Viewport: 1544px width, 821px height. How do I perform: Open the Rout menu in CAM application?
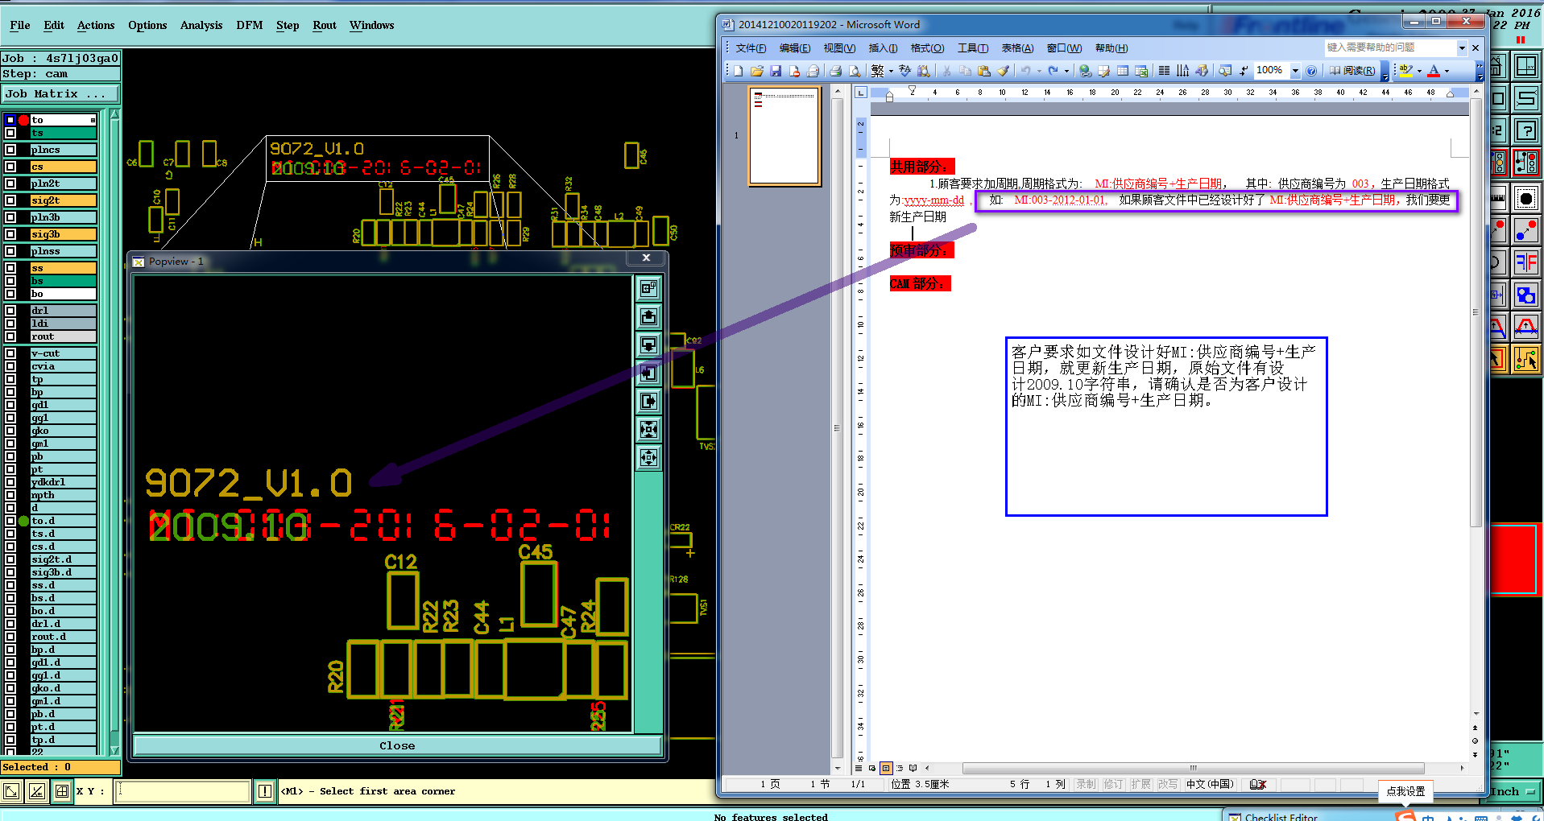point(325,25)
